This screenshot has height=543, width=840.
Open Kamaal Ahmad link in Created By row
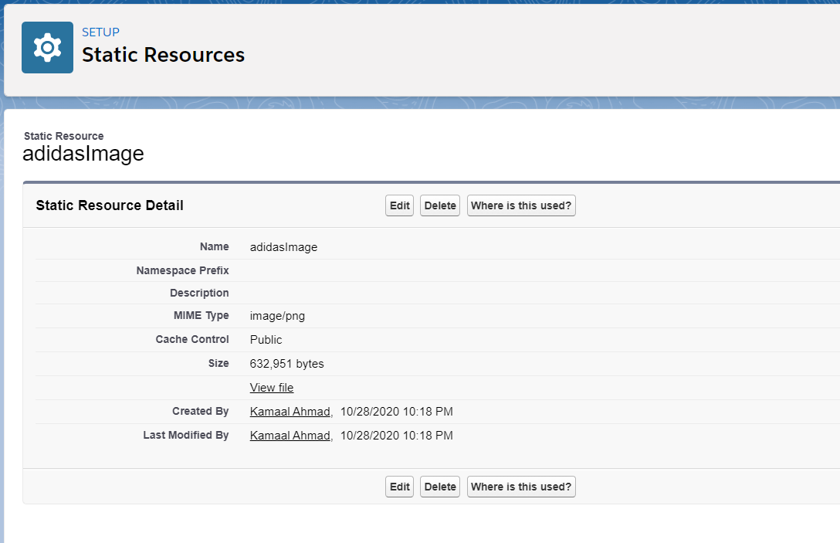coord(290,412)
